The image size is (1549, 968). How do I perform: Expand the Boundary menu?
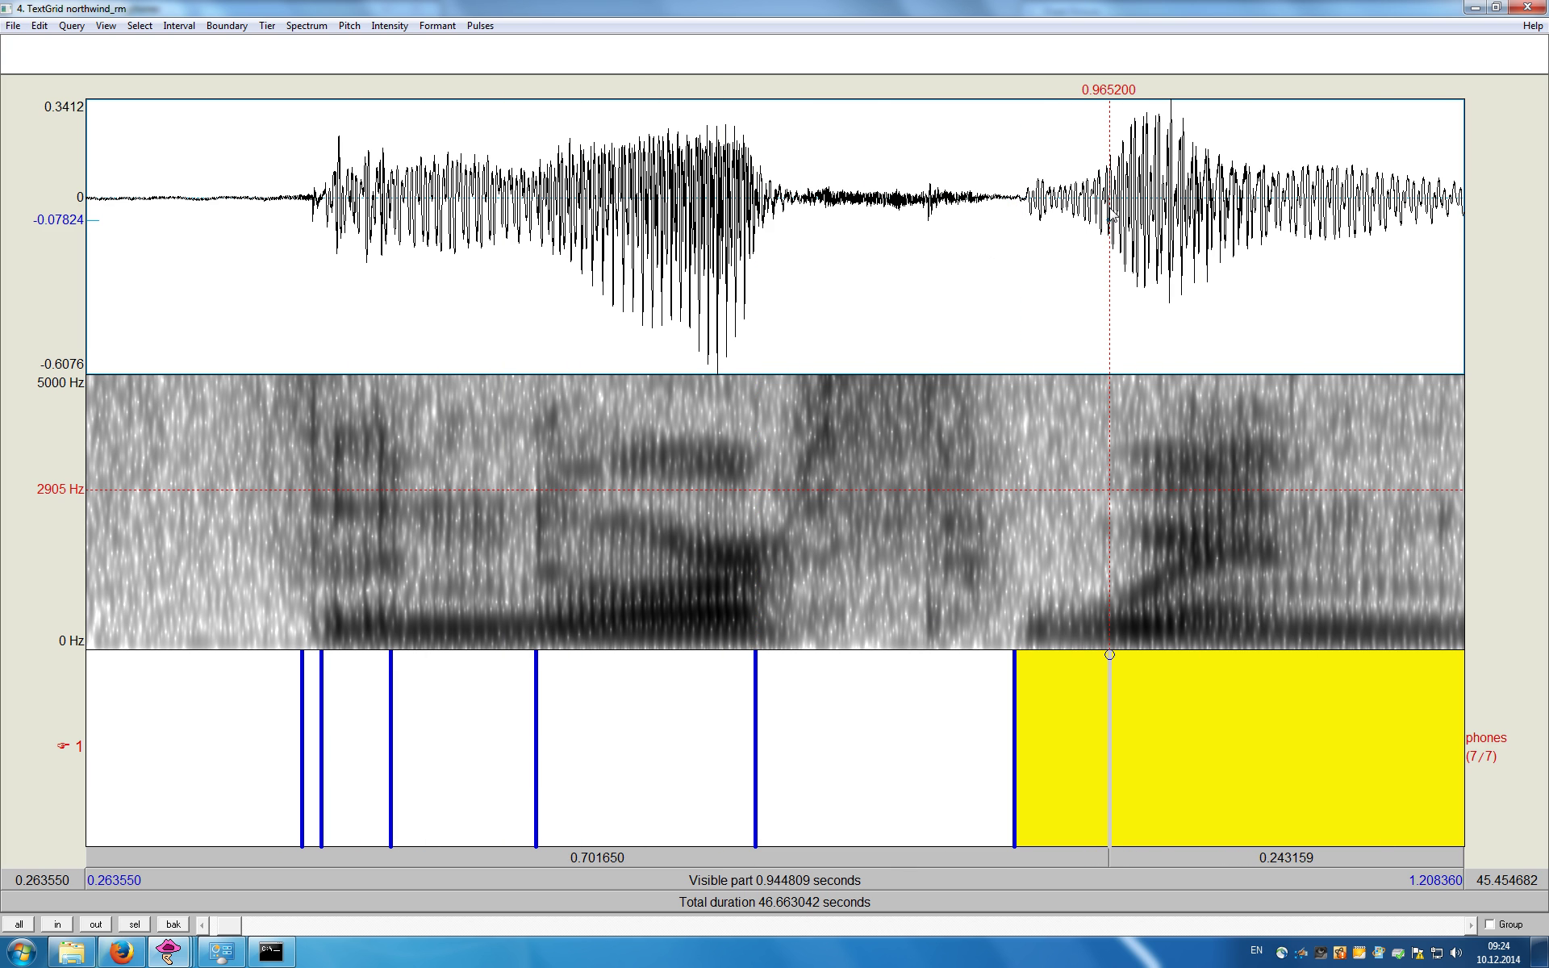227,26
